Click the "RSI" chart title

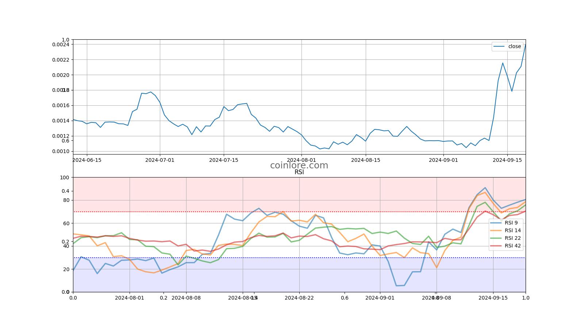(x=299, y=172)
